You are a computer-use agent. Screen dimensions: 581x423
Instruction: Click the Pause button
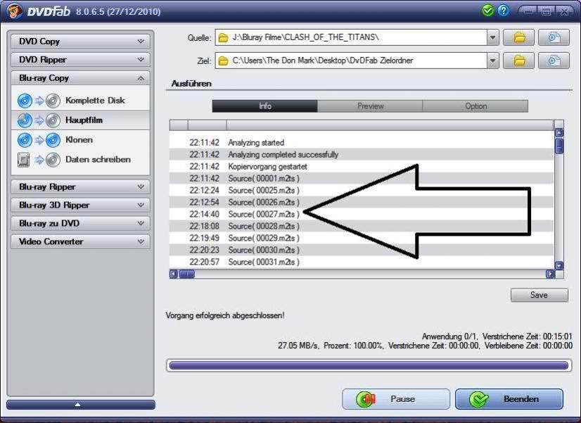tap(396, 399)
